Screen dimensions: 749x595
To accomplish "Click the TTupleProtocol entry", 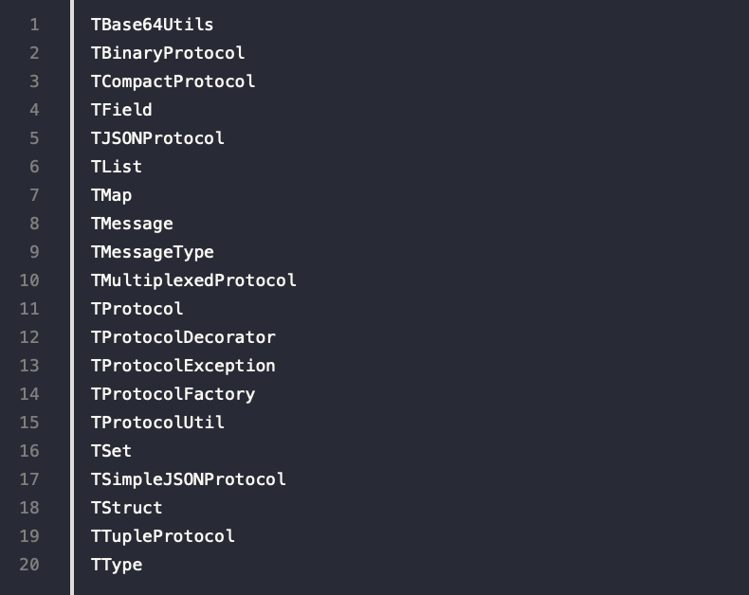I will click(162, 536).
